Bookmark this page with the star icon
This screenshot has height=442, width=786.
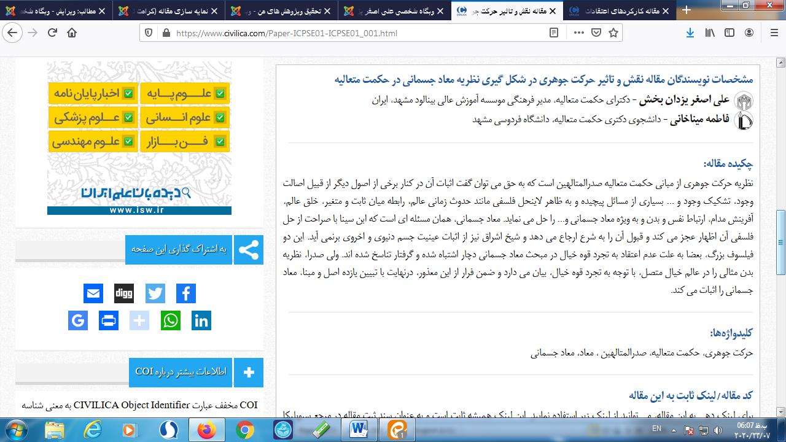coord(613,33)
